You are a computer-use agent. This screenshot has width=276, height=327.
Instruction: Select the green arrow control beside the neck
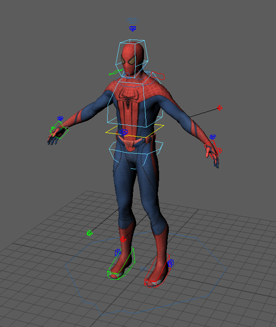click(x=116, y=72)
